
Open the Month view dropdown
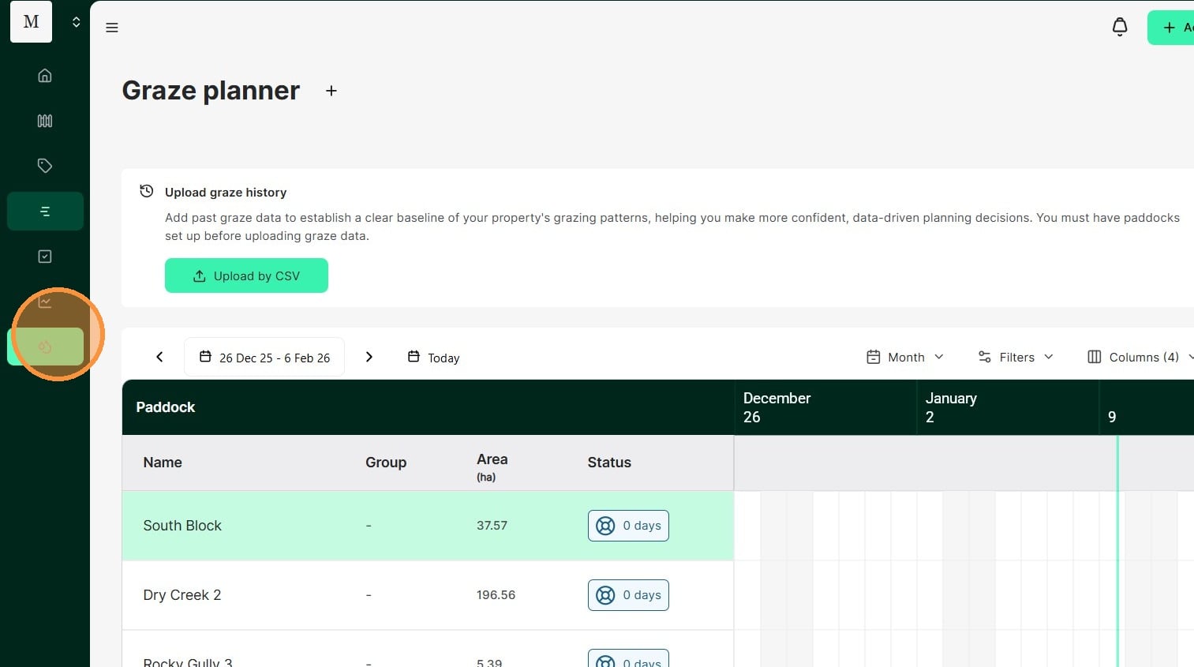905,358
